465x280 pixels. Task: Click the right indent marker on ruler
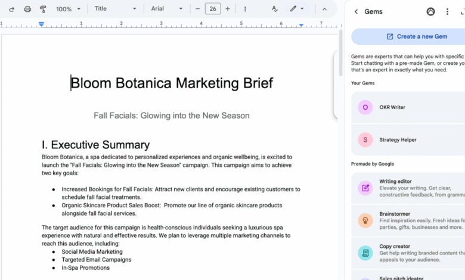(301, 25)
